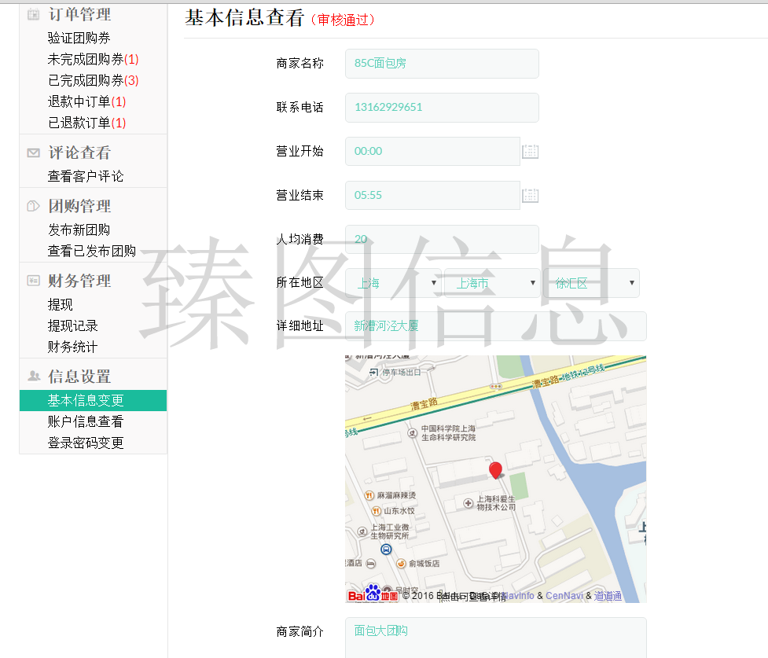Open 查看客户评论 menu item
The image size is (768, 658).
point(85,176)
